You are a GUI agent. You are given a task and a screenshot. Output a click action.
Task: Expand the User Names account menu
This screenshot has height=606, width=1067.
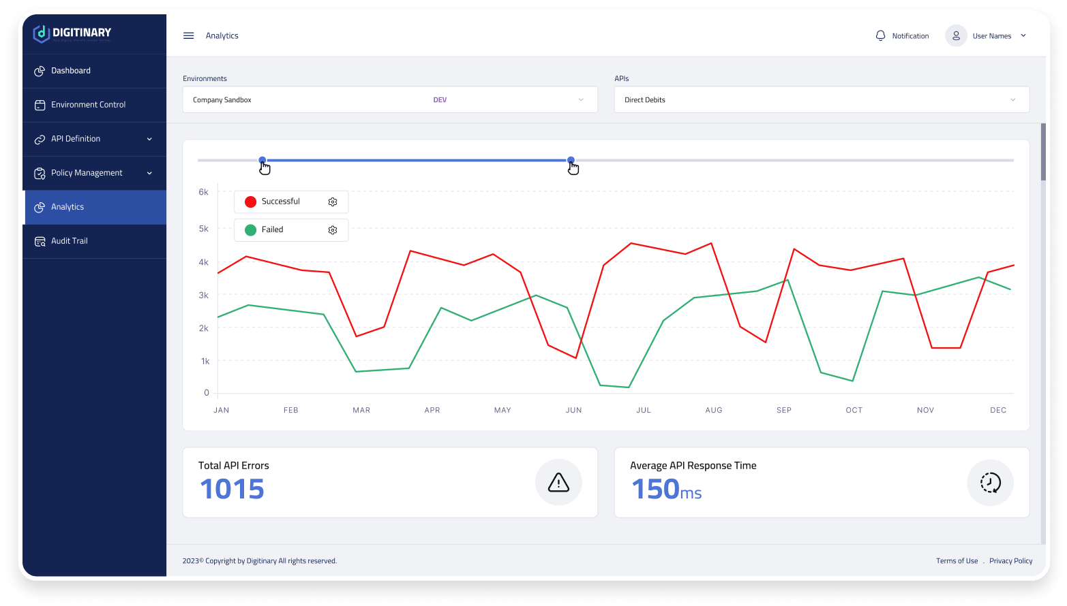[1023, 36]
